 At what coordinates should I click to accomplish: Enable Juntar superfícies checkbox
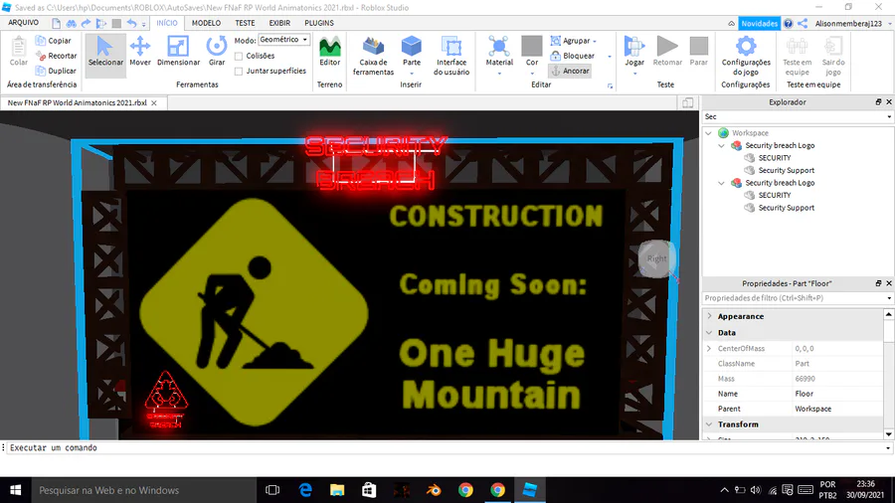pyautogui.click(x=239, y=72)
